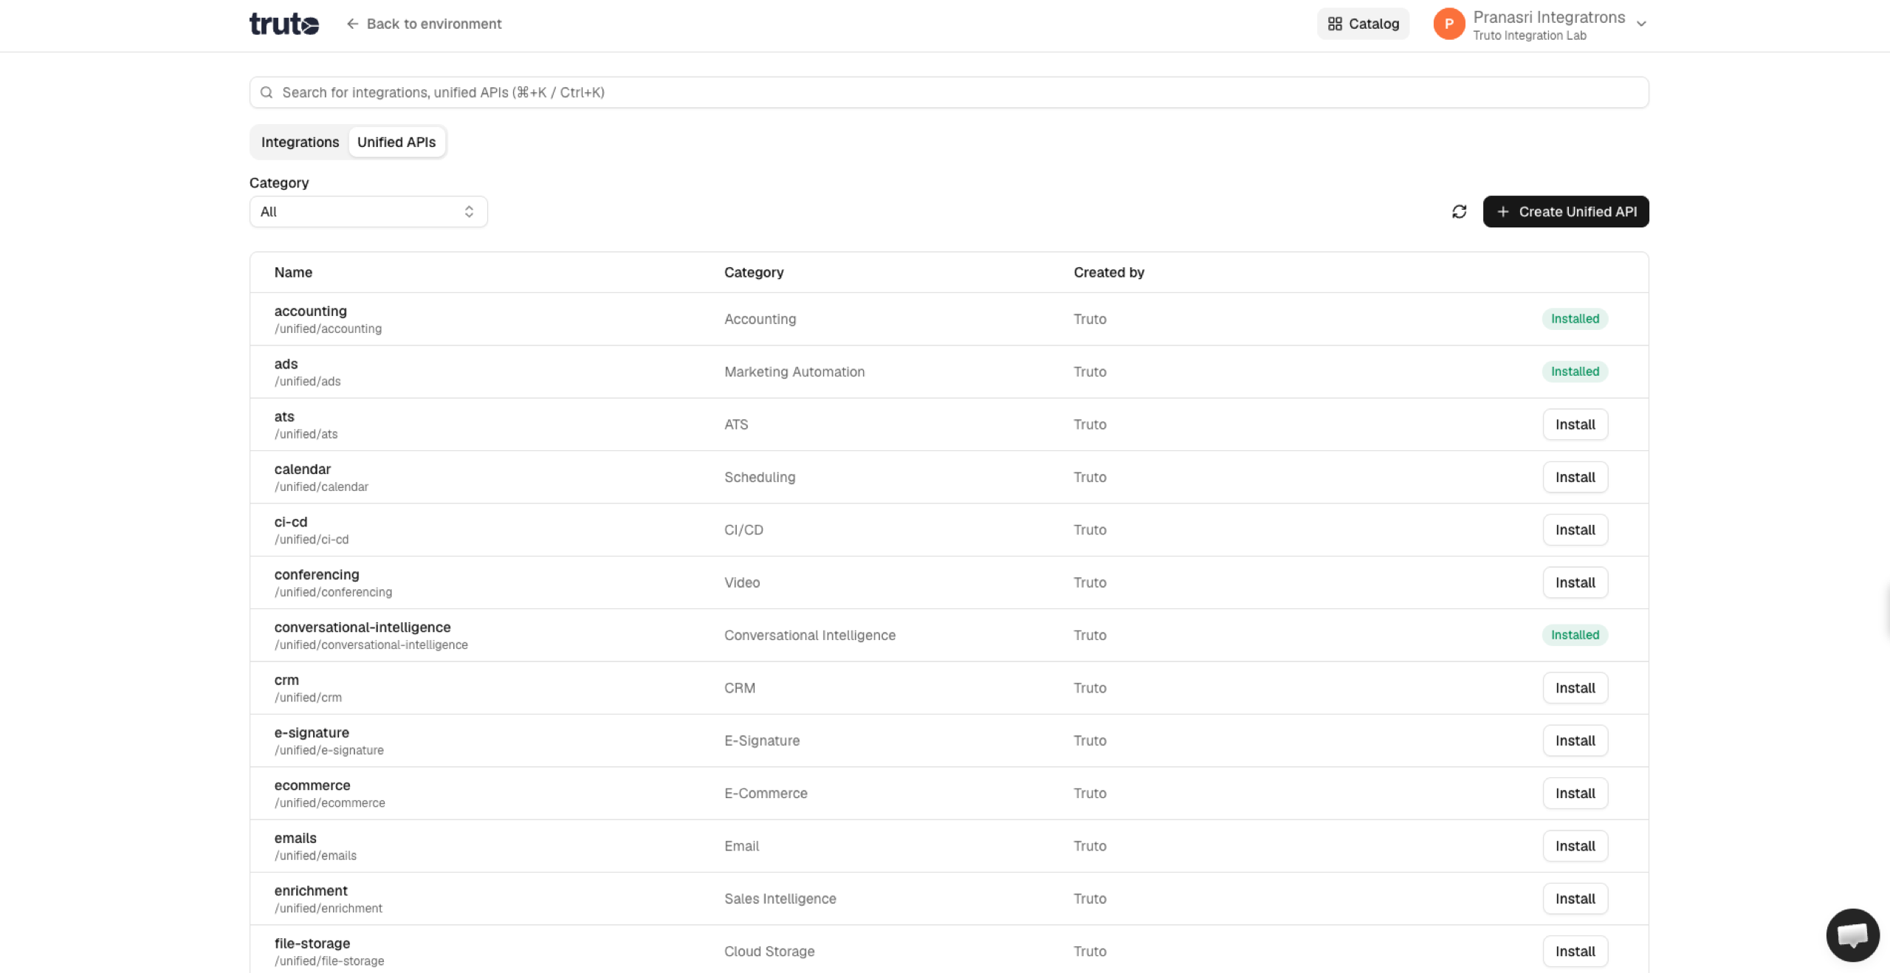
Task: Click Installed badge for ads
Action: (1575, 371)
